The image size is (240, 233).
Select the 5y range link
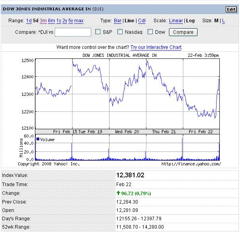pyautogui.click(x=71, y=21)
